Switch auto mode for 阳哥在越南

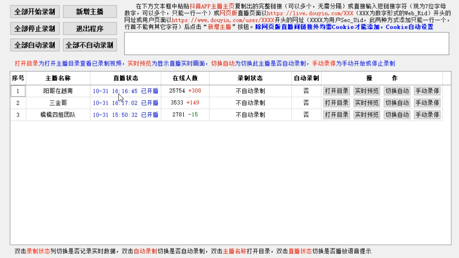[x=397, y=91]
